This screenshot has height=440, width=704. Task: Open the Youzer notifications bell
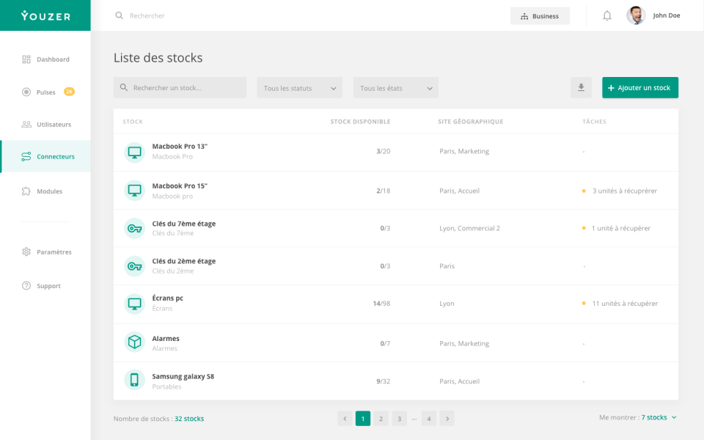[x=607, y=15]
